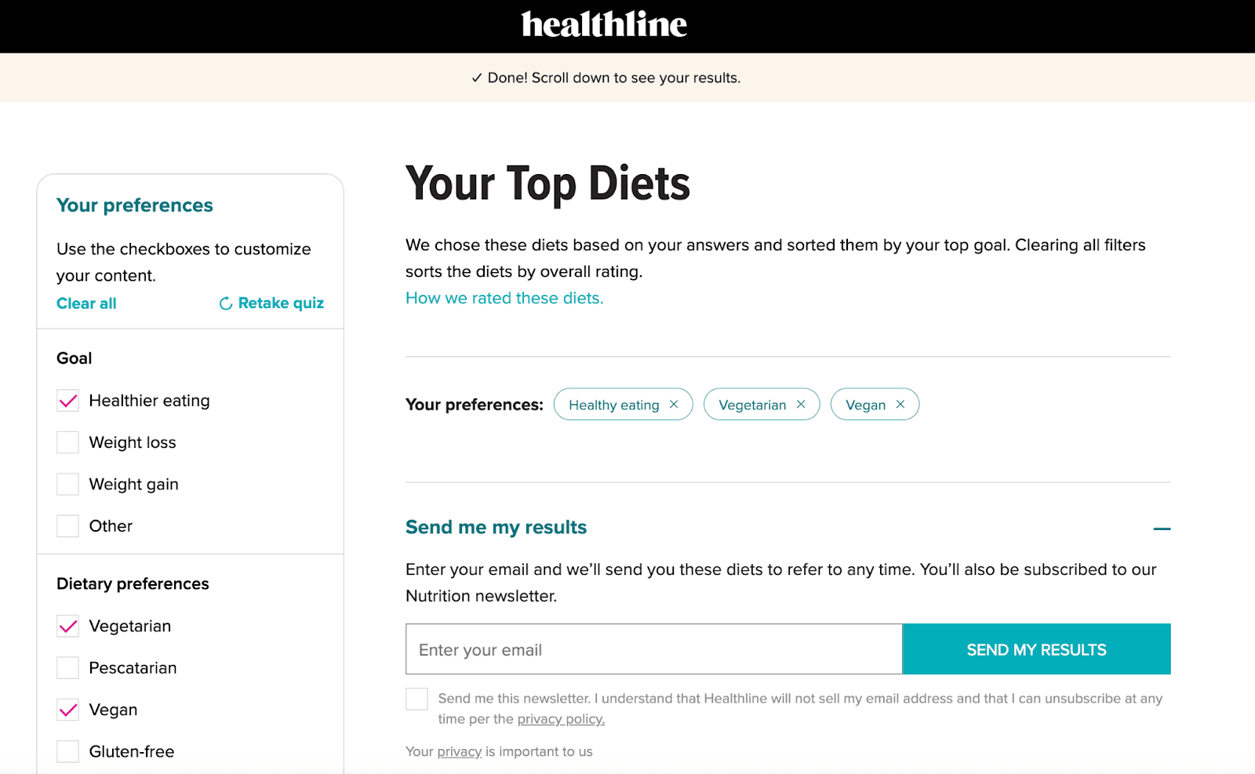Open How we rated these diets link
The width and height of the screenshot is (1255, 774).
pos(504,298)
